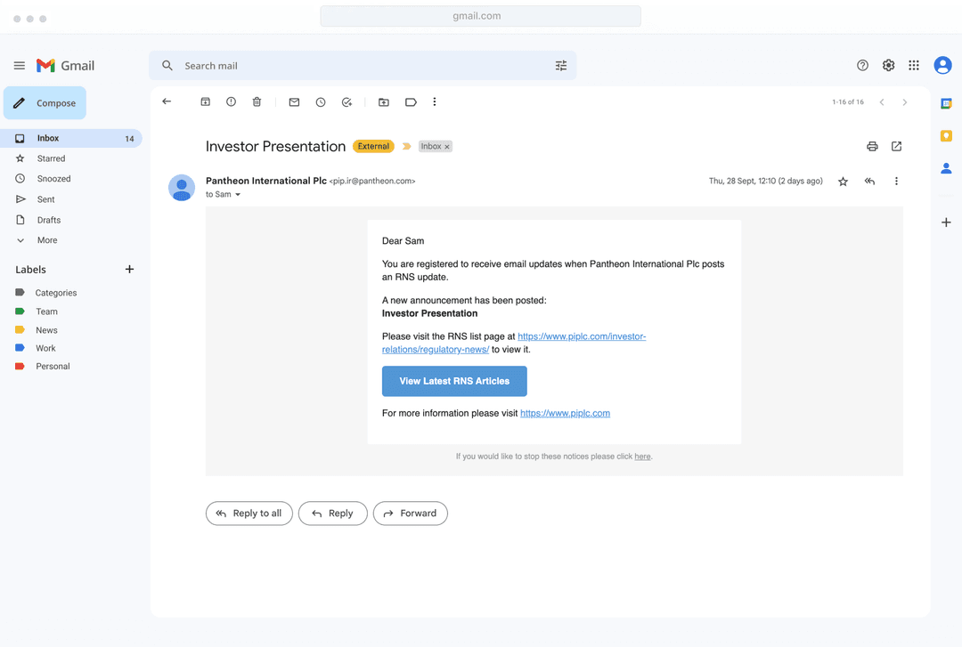Viewport: 962px width, 647px height.
Task: Click into the Search mail field
Action: 356,66
